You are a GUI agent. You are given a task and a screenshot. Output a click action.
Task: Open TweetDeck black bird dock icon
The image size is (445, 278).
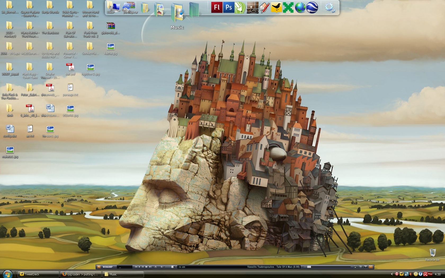(276, 7)
